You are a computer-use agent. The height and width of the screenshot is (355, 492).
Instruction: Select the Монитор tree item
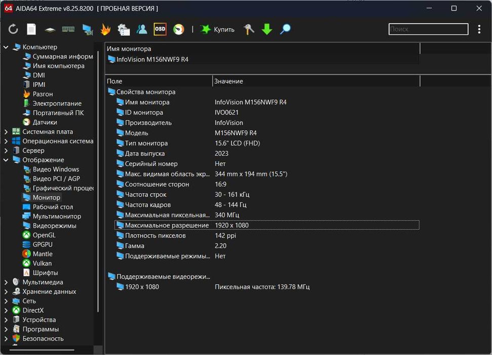[42, 198]
